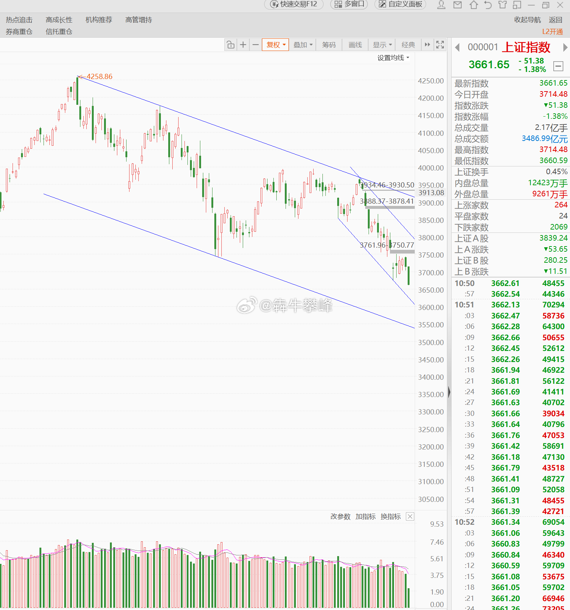
Task: Click the 上证指数 index title
Action: [526, 47]
